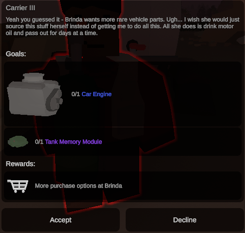Viewport: 245px width, 233px height.
Task: Click the quest description paragraph
Action: click(122, 26)
